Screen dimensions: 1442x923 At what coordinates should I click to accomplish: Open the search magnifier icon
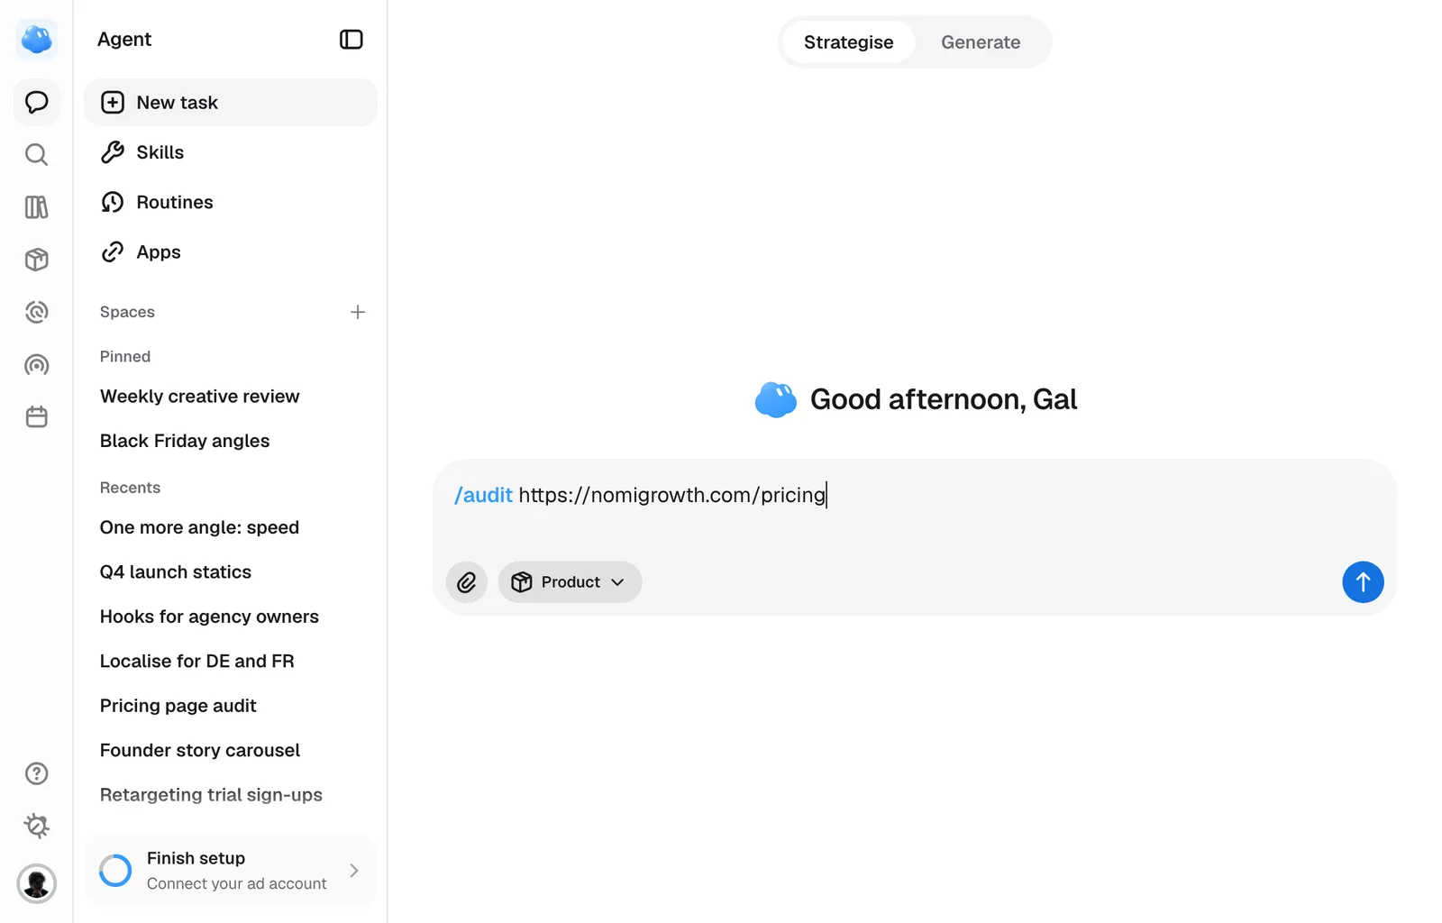click(37, 155)
